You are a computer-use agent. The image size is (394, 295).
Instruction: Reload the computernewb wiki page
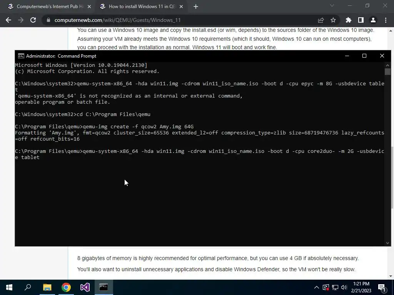[x=33, y=20]
